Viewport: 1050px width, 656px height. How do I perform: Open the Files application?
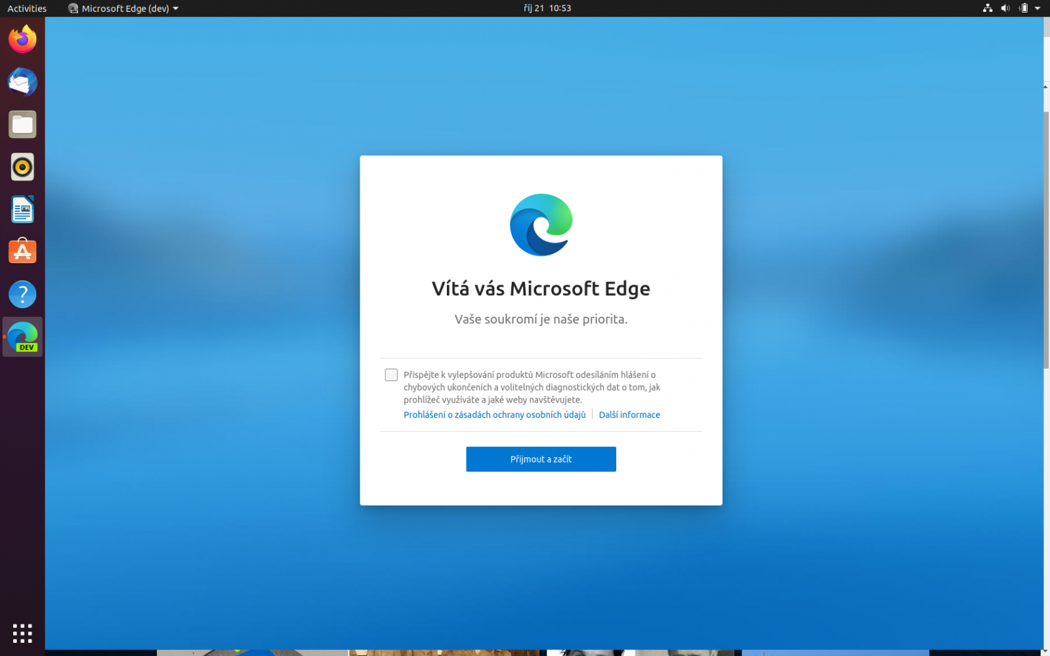22,125
